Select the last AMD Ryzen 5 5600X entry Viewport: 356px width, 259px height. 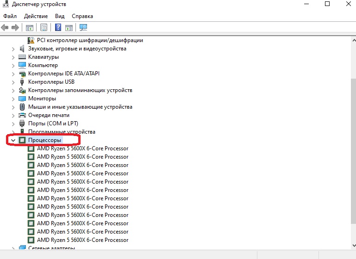tap(82, 240)
